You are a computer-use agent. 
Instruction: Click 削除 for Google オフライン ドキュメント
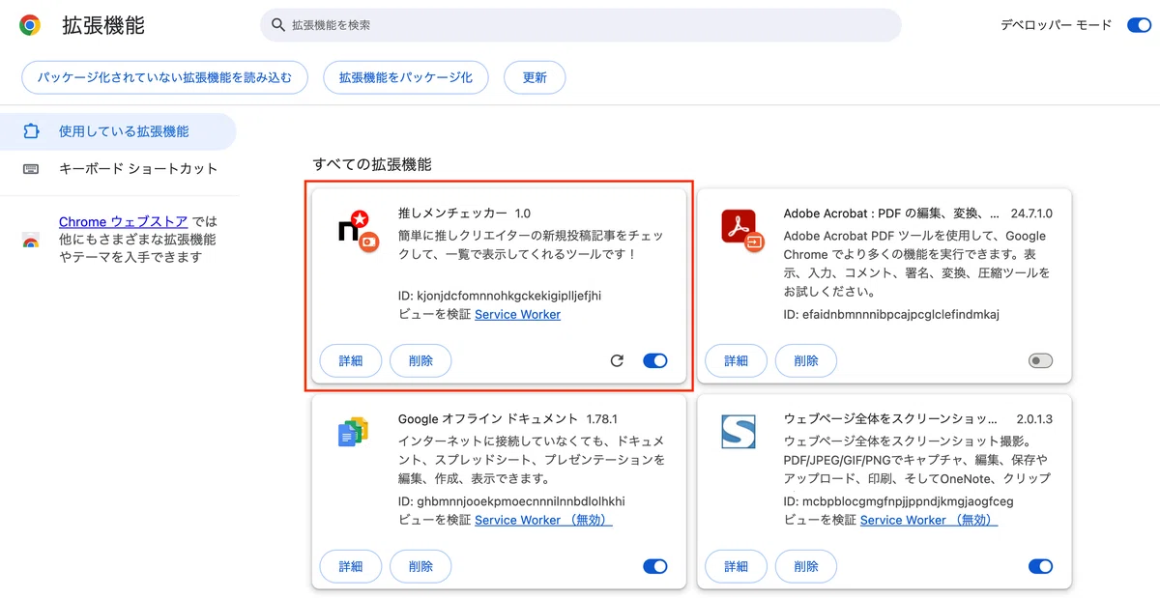[420, 566]
